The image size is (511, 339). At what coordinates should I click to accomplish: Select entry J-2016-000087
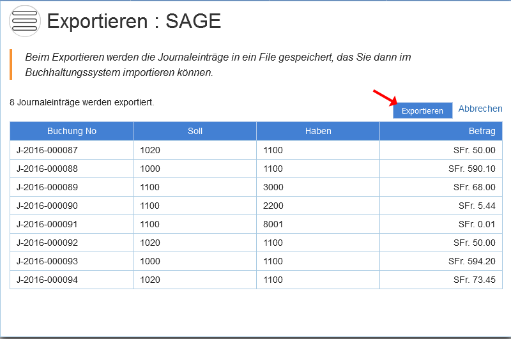[47, 150]
